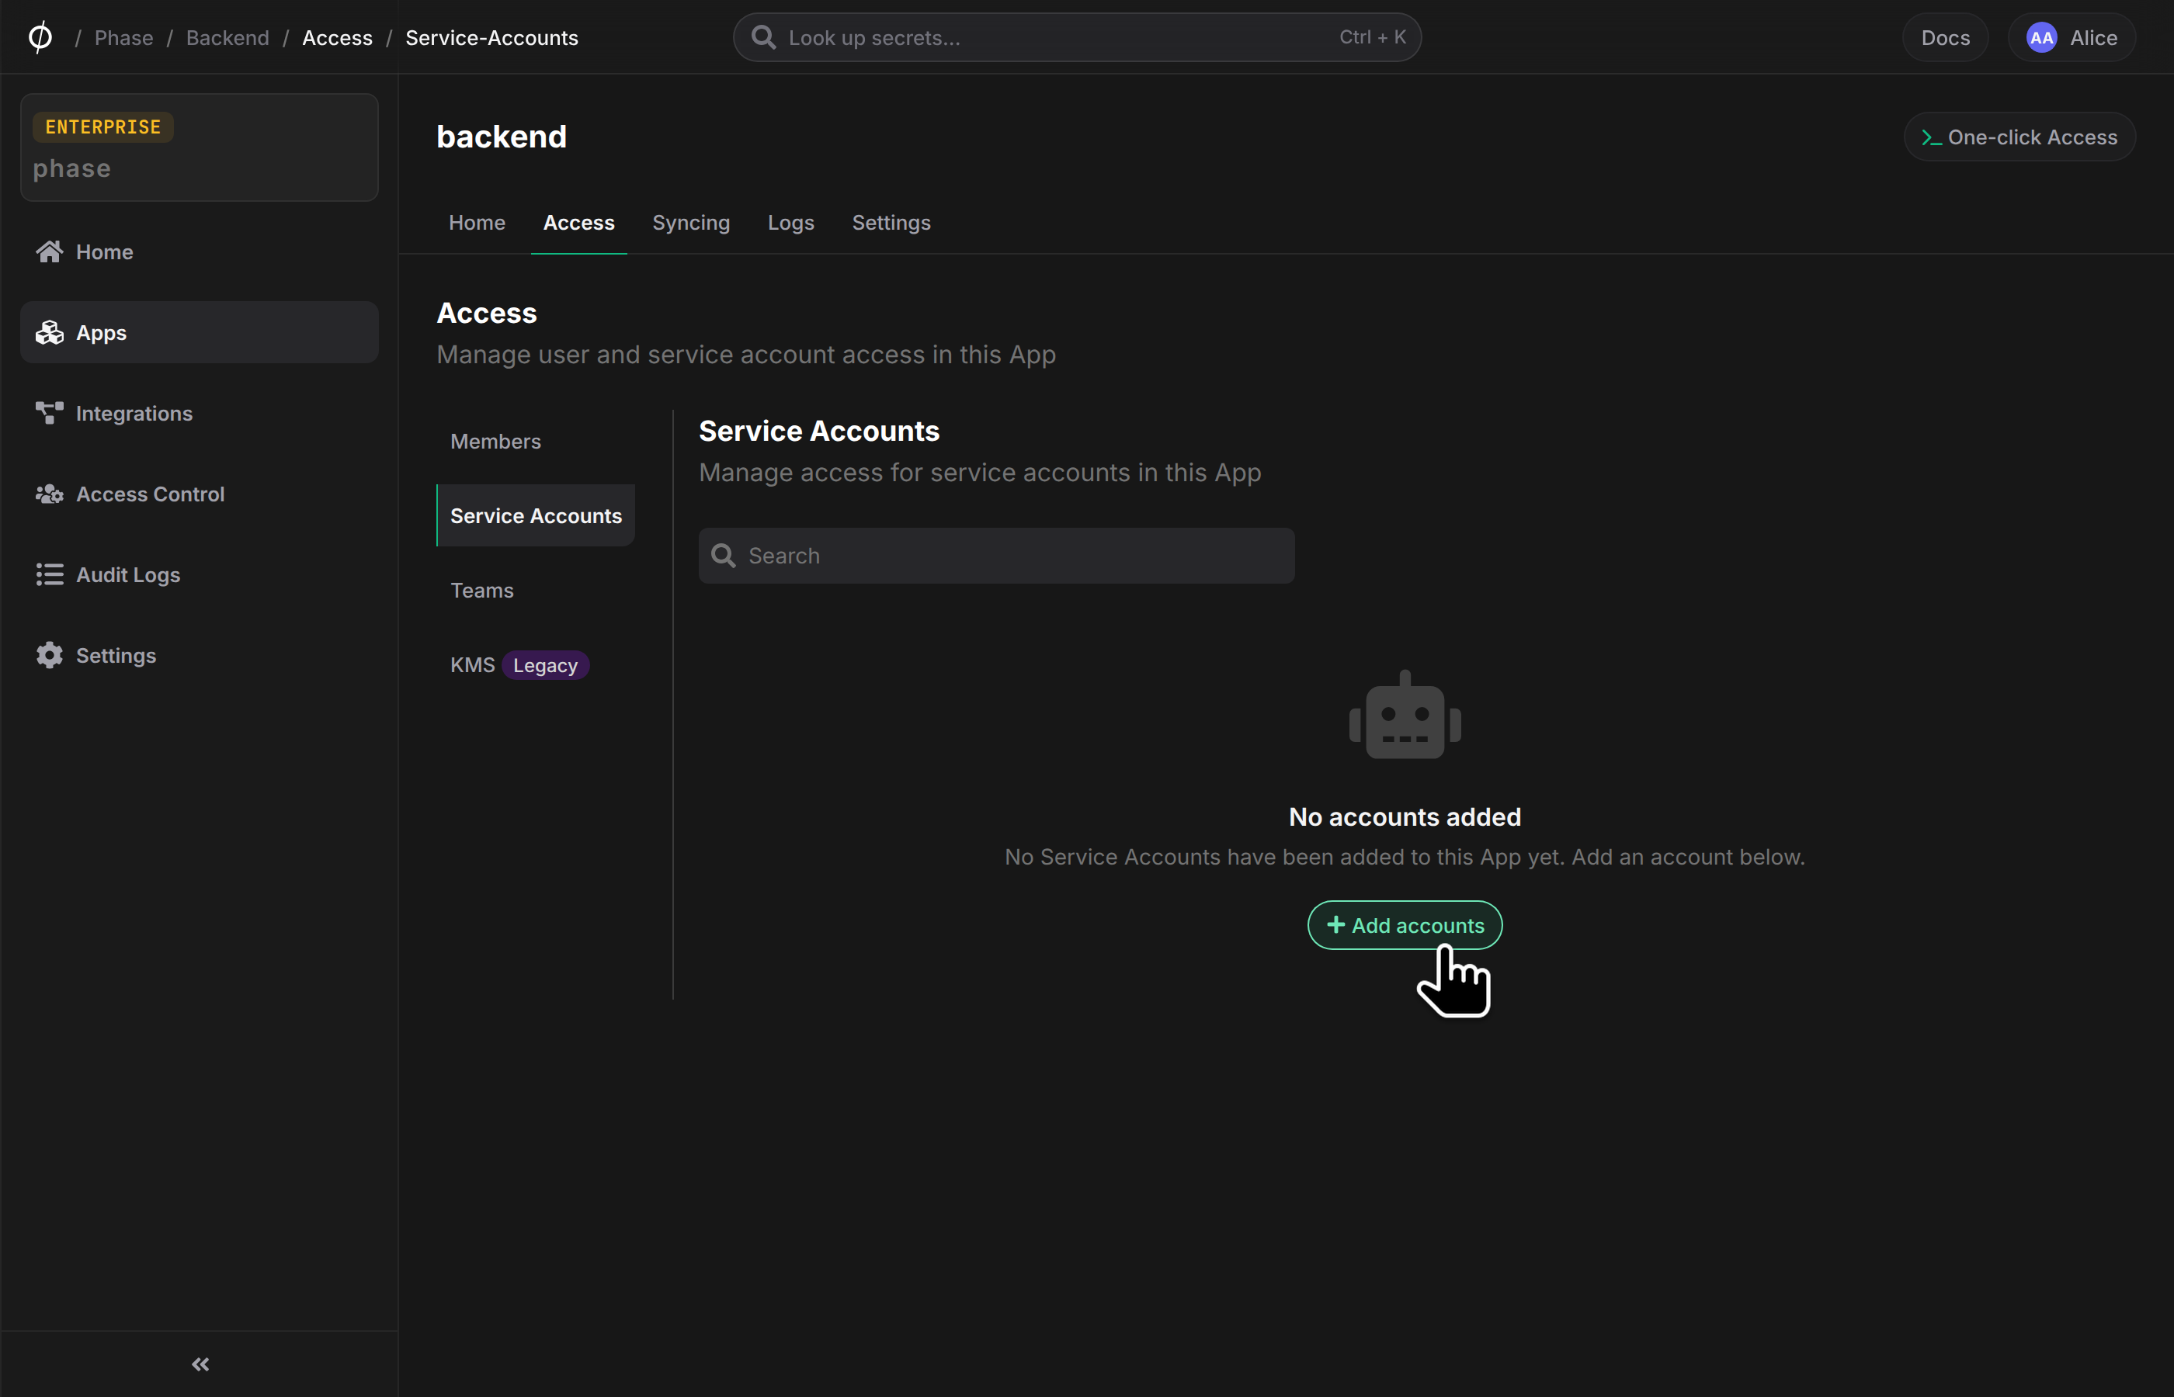2174x1397 pixels.
Task: Click the magnifier icon in Service Accounts search
Action: pyautogui.click(x=723, y=555)
